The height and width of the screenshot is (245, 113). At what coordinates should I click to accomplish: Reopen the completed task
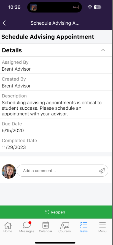pos(56,212)
